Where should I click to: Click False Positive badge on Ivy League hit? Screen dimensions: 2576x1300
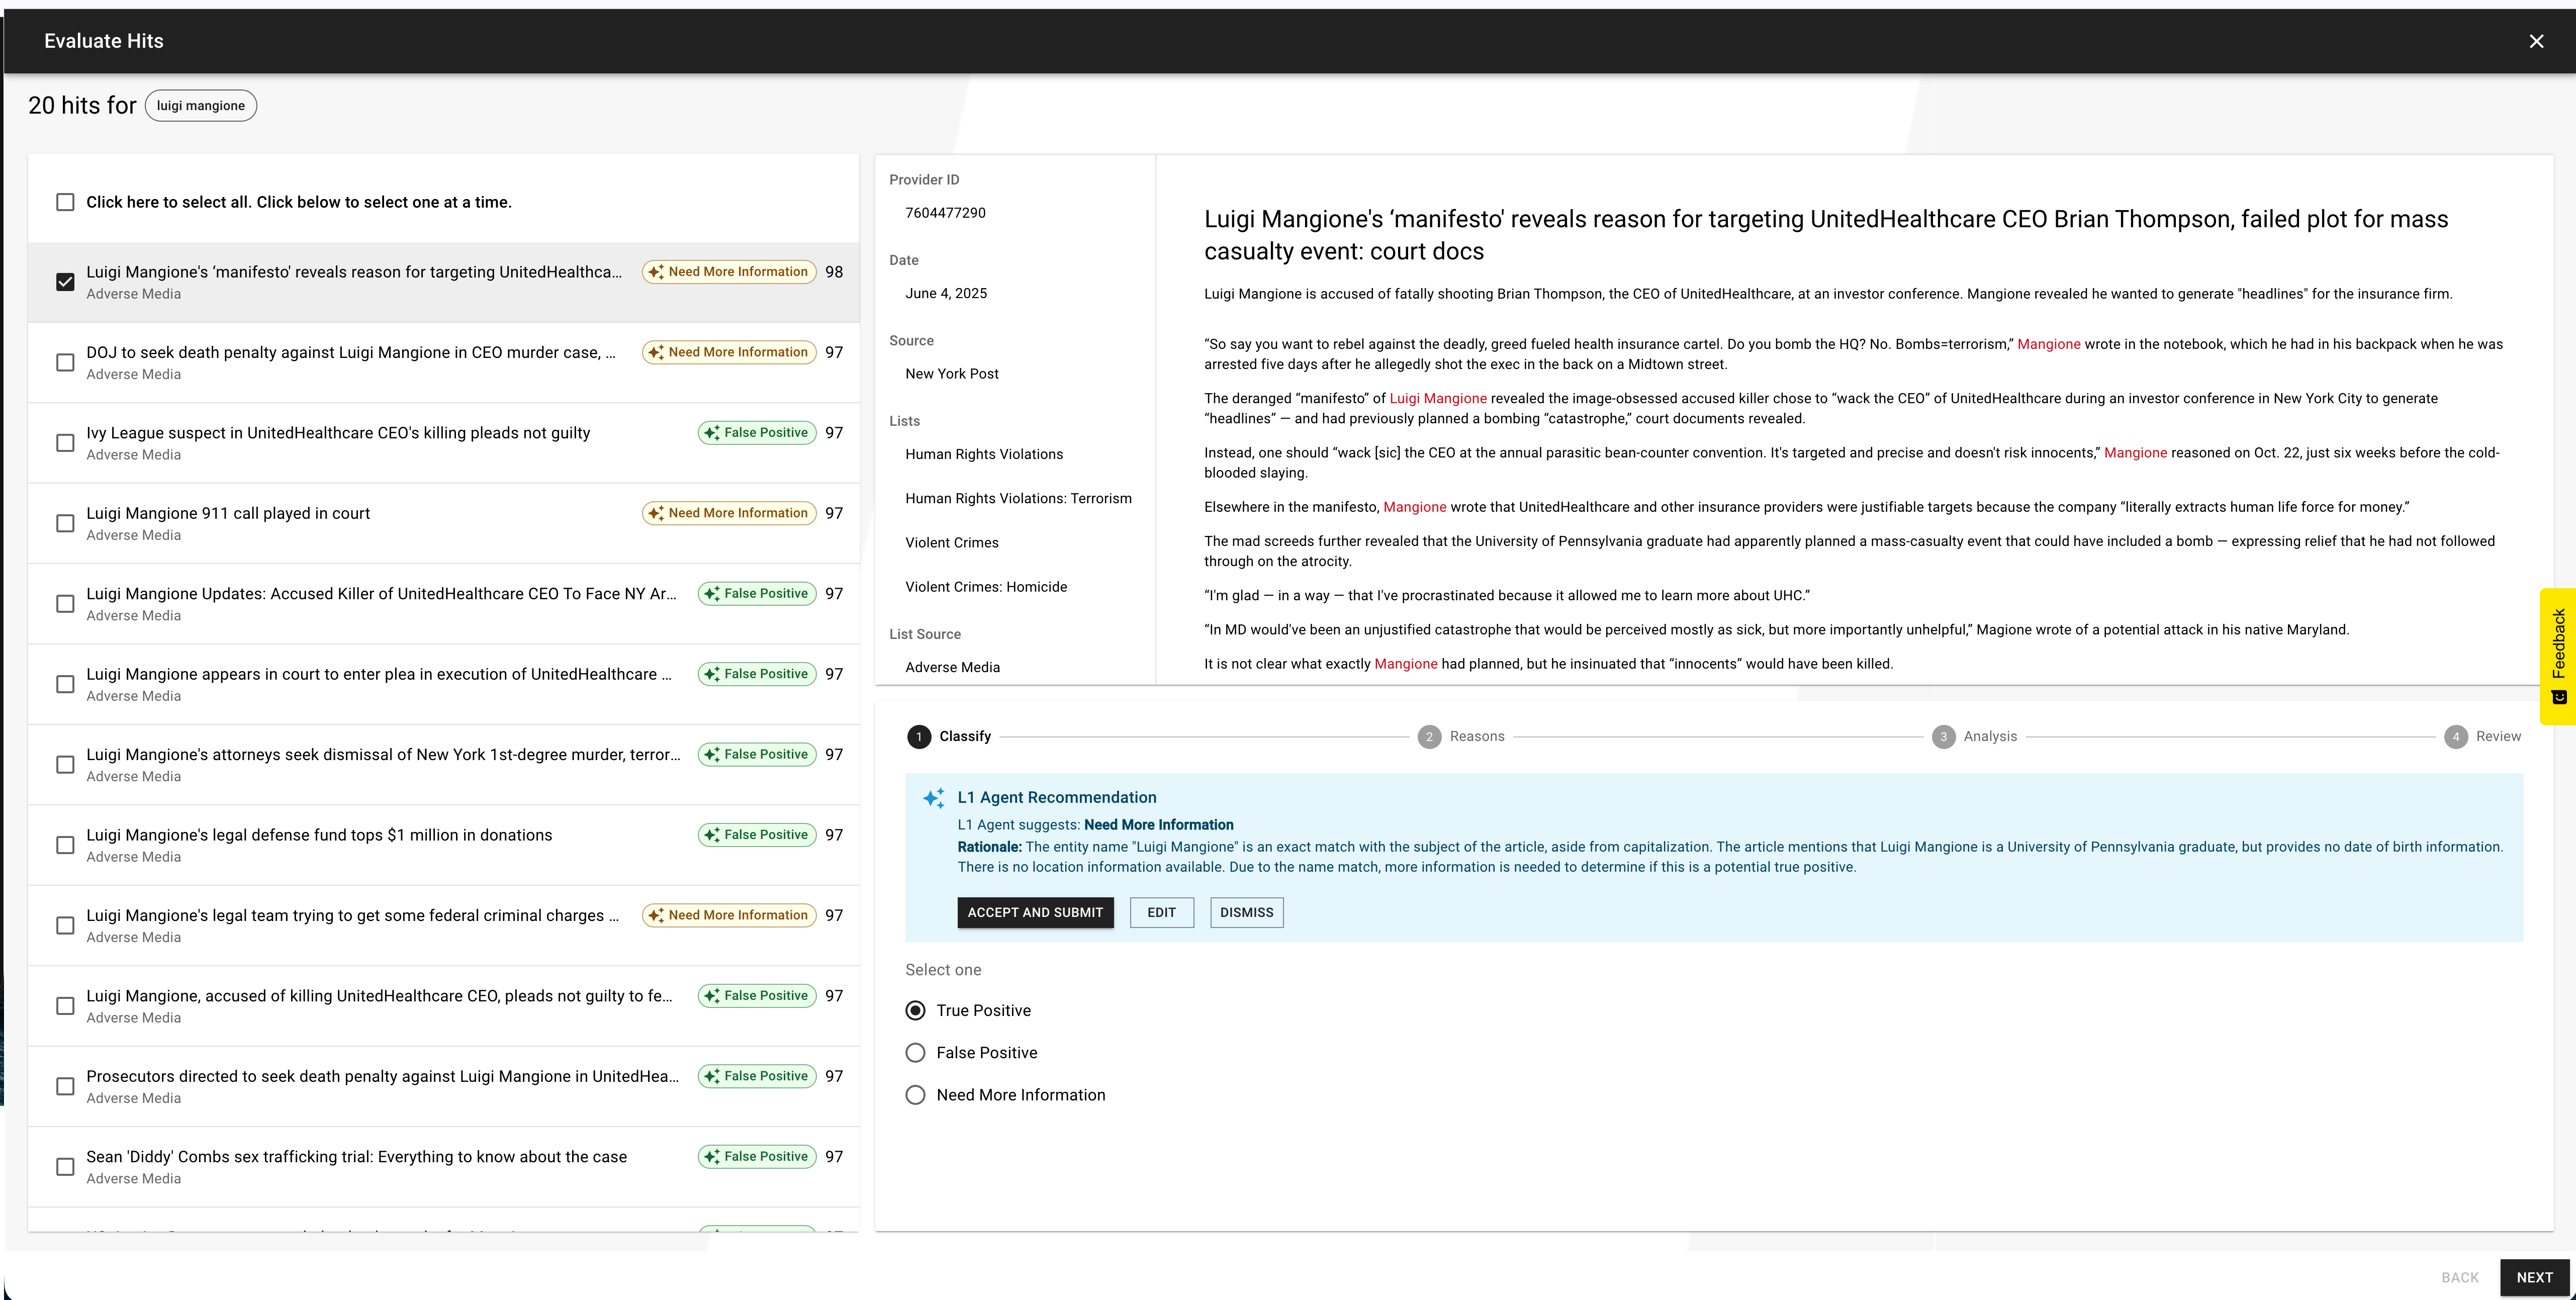coord(757,433)
